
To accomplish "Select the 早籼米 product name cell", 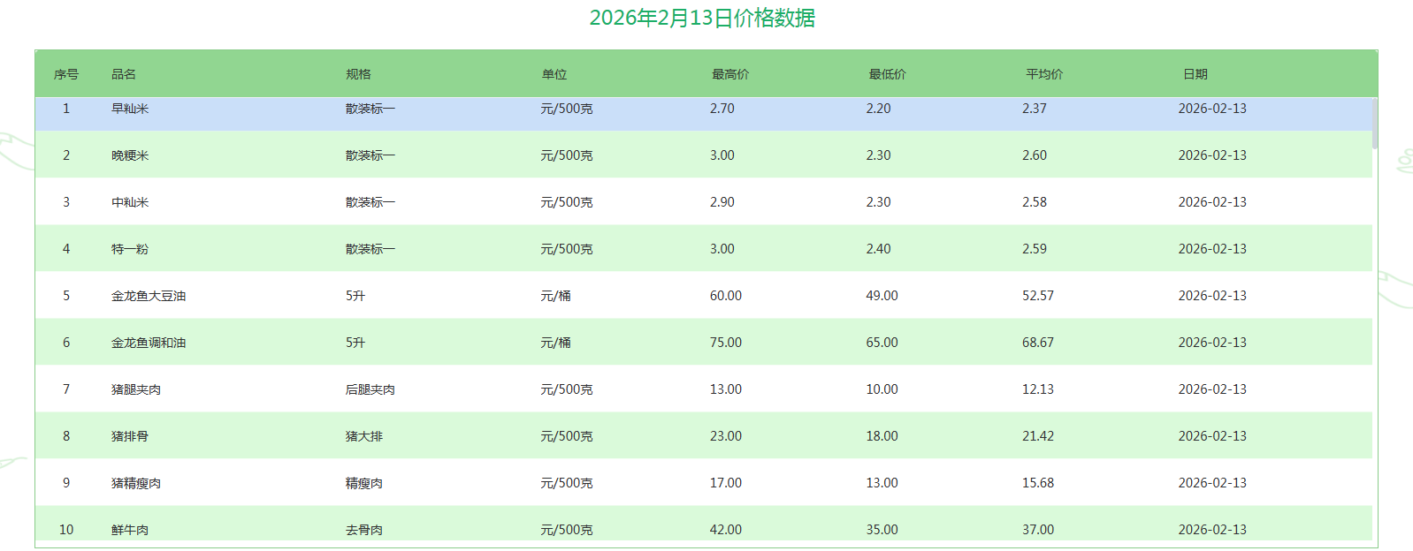I will click(130, 109).
